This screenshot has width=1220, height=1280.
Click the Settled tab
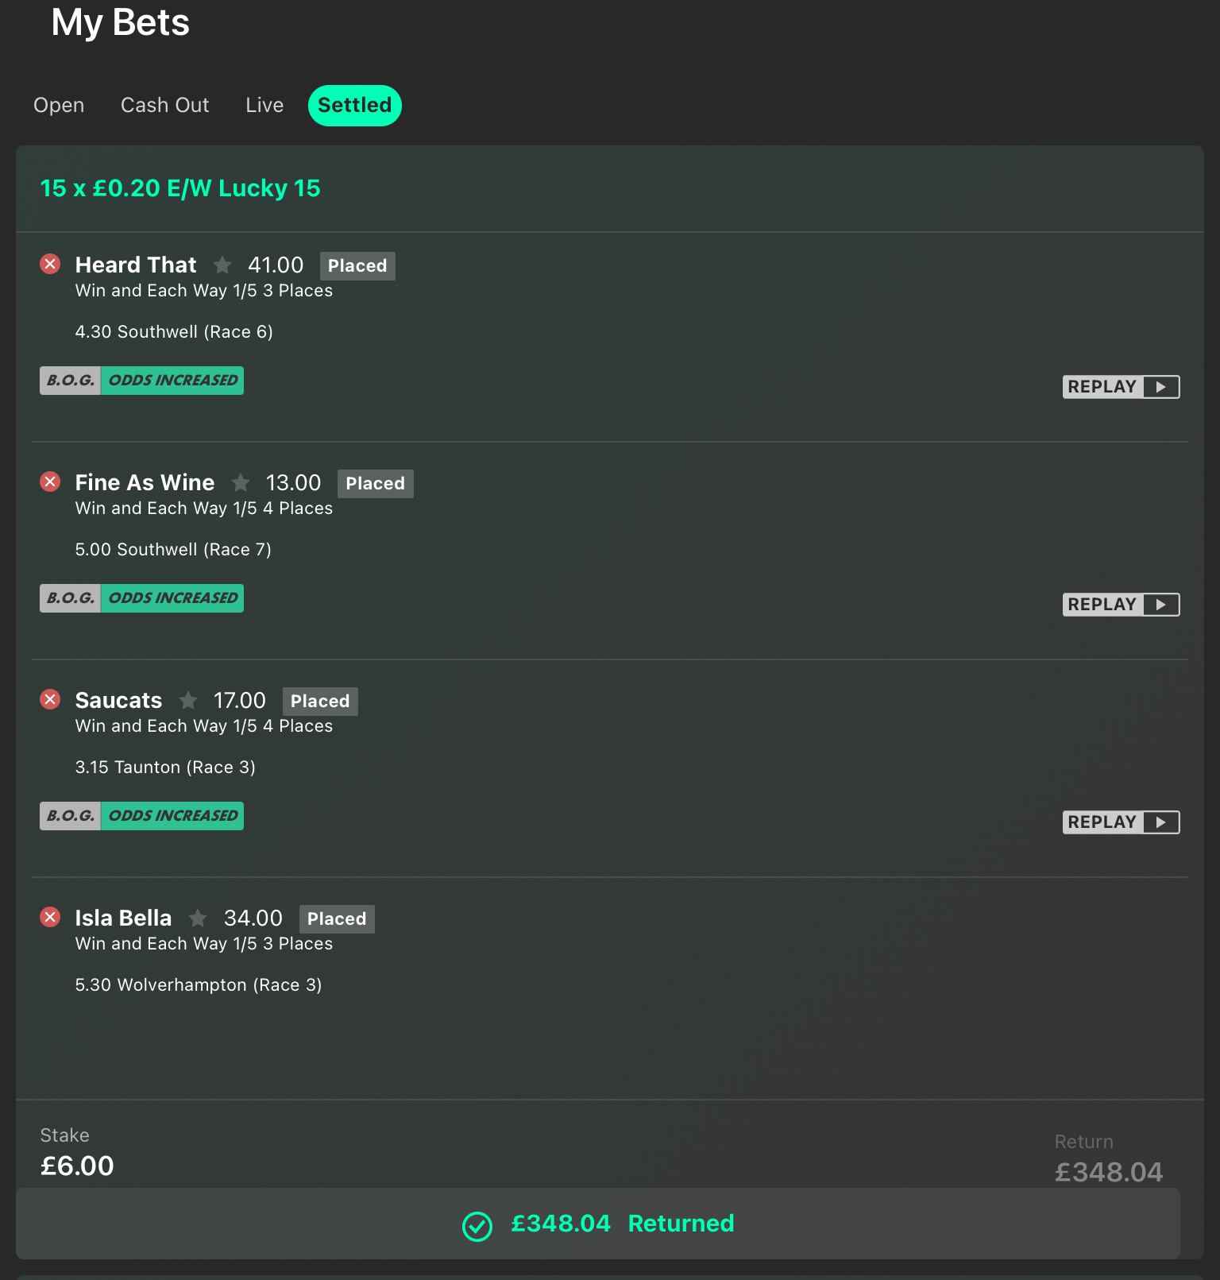click(x=354, y=106)
